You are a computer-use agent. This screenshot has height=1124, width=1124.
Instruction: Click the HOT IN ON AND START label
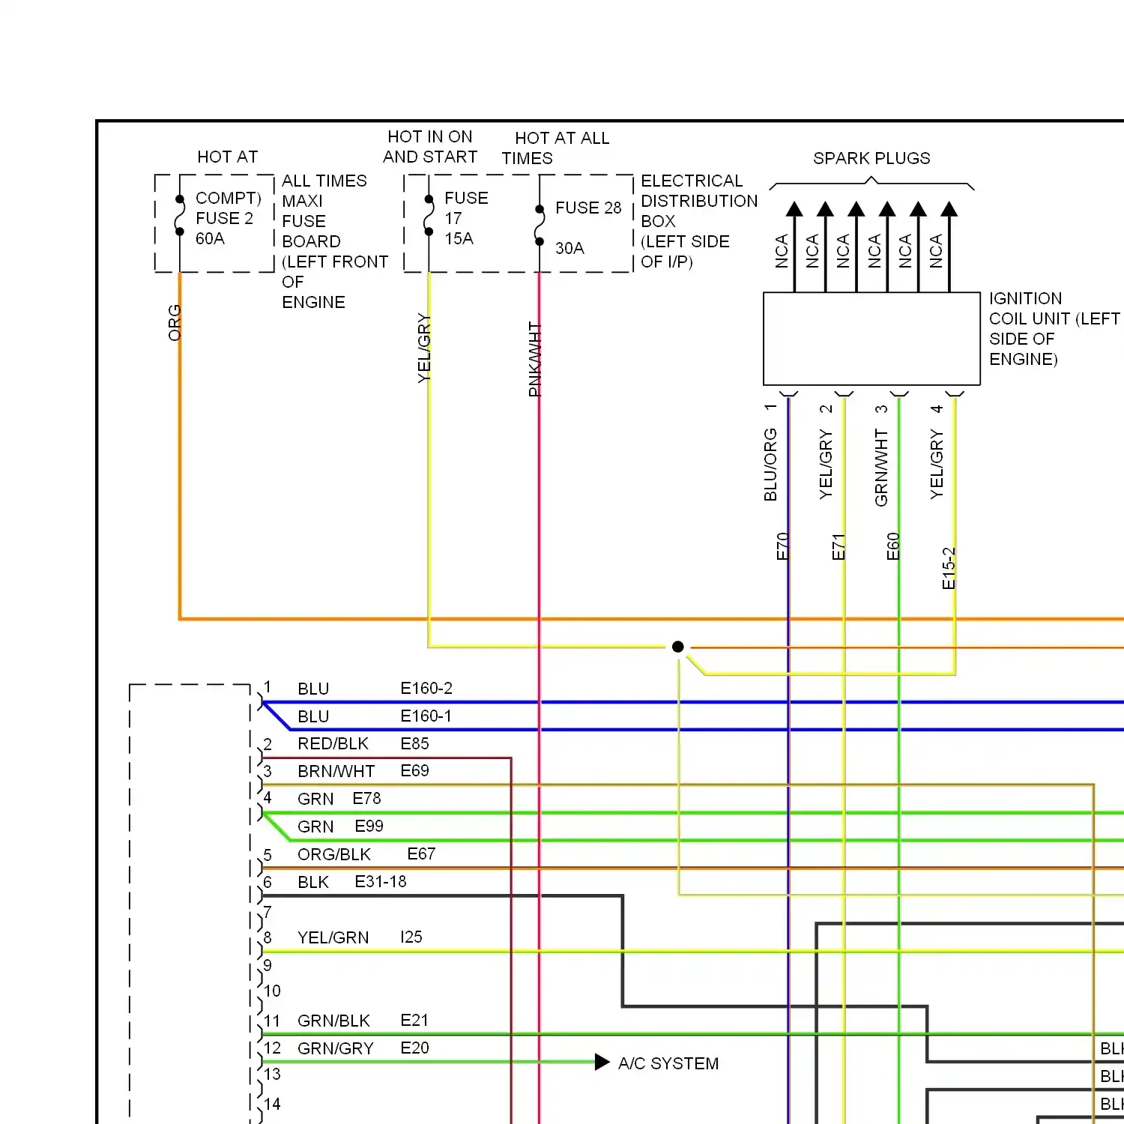point(430,147)
